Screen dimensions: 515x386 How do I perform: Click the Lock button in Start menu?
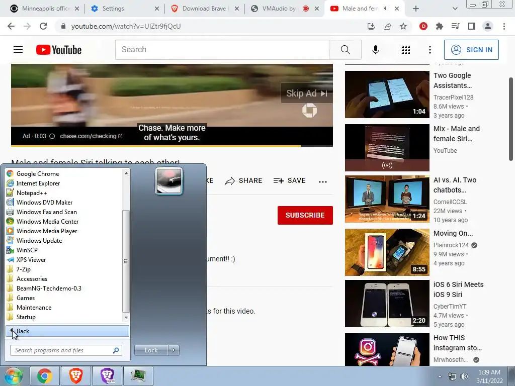coord(151,350)
